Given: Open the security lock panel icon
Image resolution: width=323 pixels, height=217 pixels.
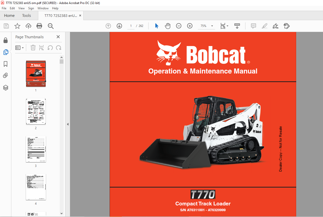Looking at the screenshot, I should tap(6, 40).
